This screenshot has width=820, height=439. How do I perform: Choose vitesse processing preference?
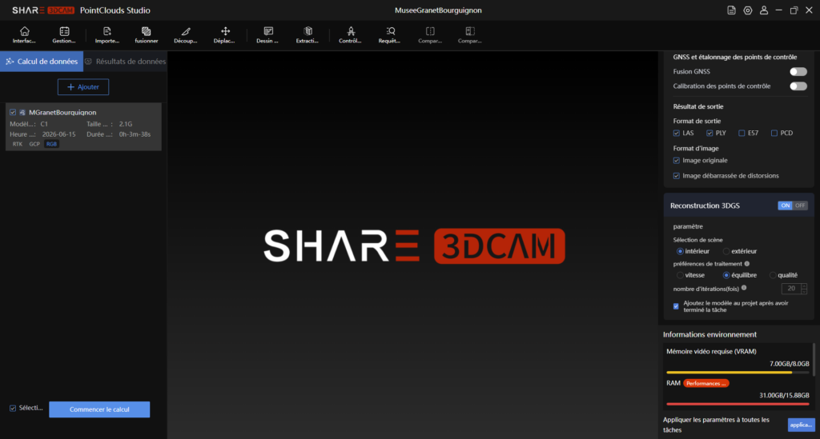[681, 275]
